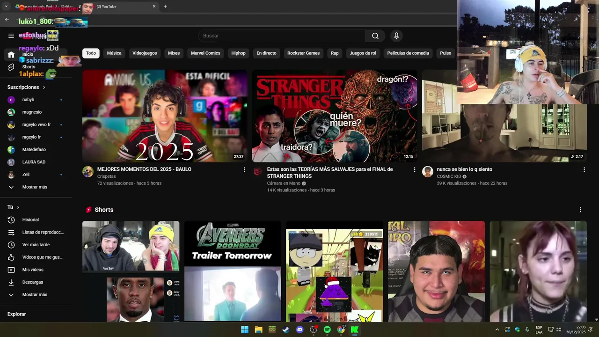Open the COSMIC KID channel avatar
Image resolution: width=599 pixels, height=337 pixels.
coord(428,172)
